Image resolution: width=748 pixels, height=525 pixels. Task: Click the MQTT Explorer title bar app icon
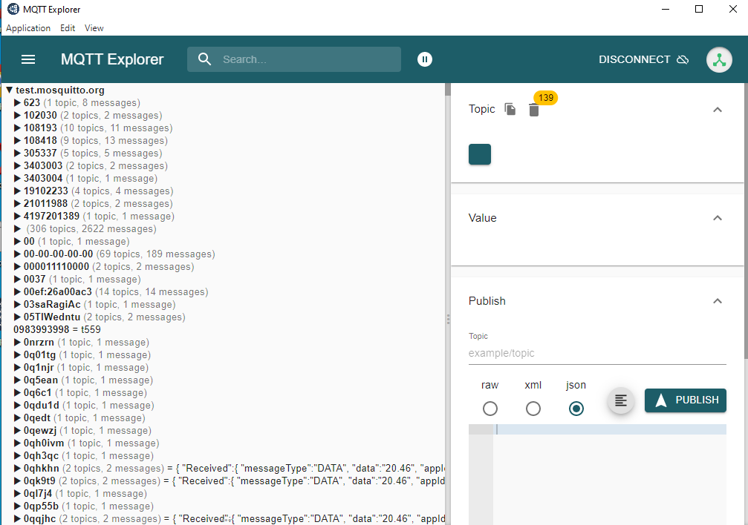[13, 9]
